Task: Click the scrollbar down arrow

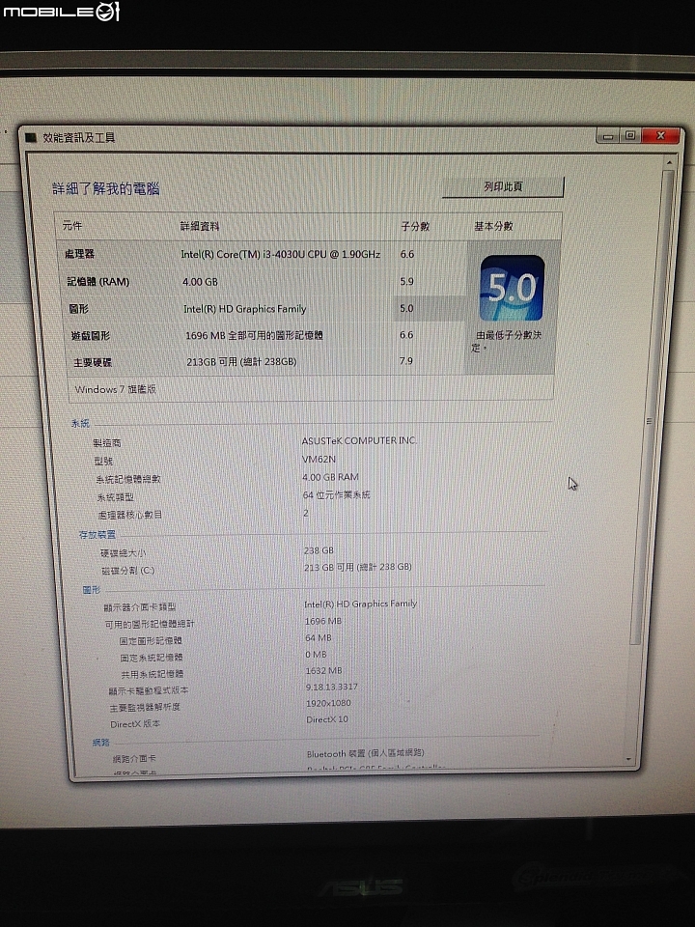Action: click(628, 759)
